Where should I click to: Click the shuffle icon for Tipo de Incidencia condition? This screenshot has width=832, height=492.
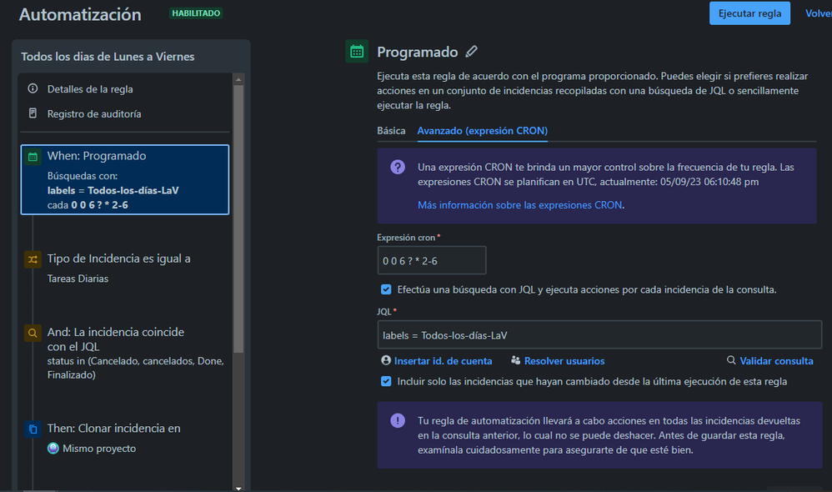33,259
